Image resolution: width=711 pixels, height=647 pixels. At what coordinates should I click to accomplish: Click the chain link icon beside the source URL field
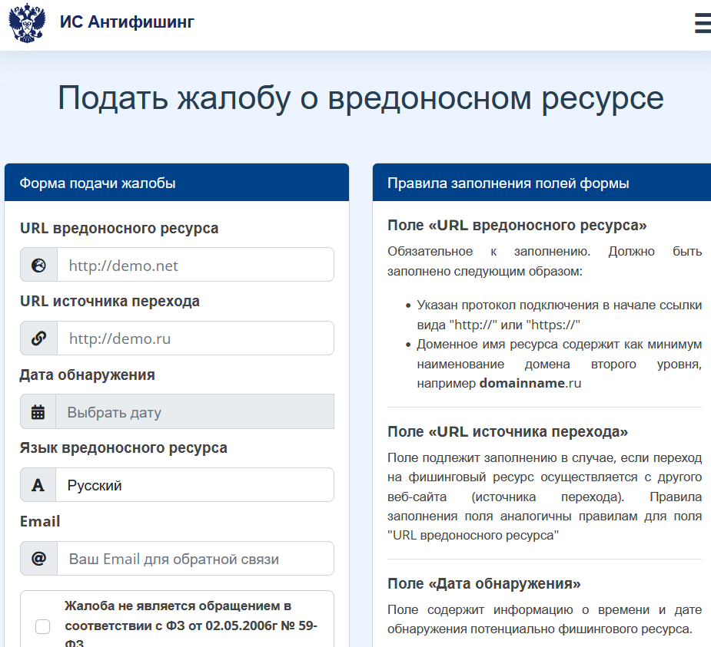coord(38,338)
